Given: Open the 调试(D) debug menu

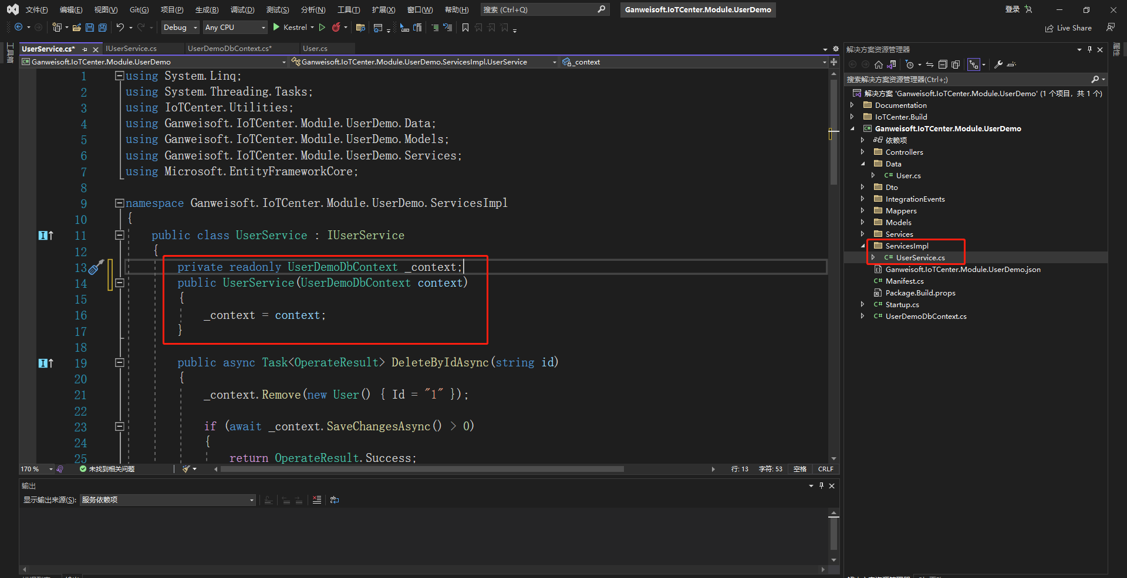Looking at the screenshot, I should pyautogui.click(x=242, y=10).
